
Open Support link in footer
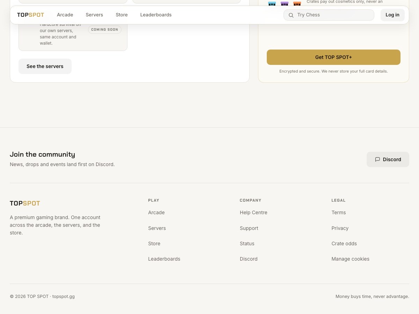click(249, 228)
